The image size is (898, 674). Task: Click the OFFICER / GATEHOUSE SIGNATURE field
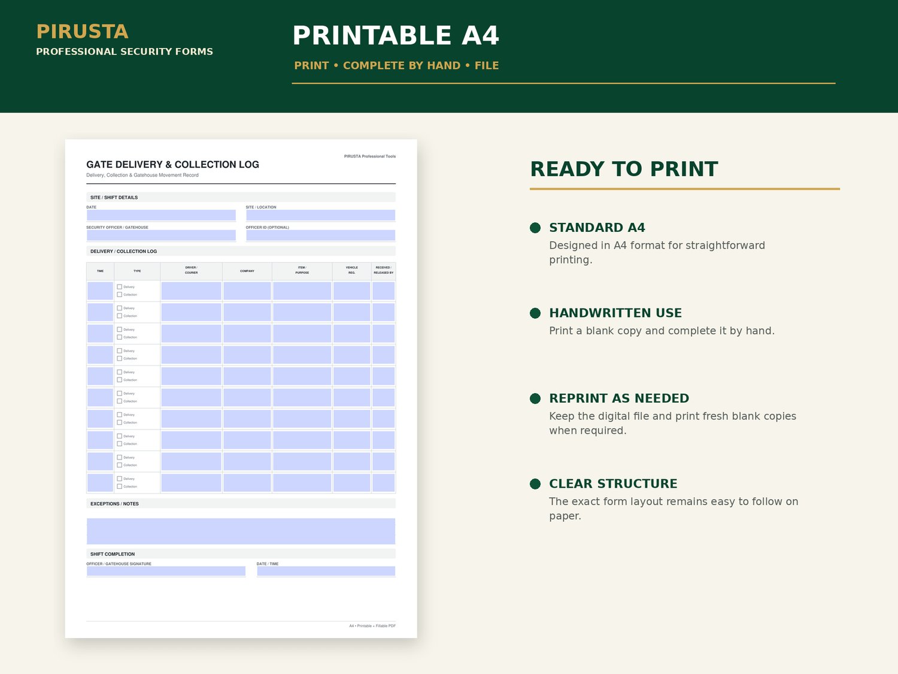[x=166, y=572]
